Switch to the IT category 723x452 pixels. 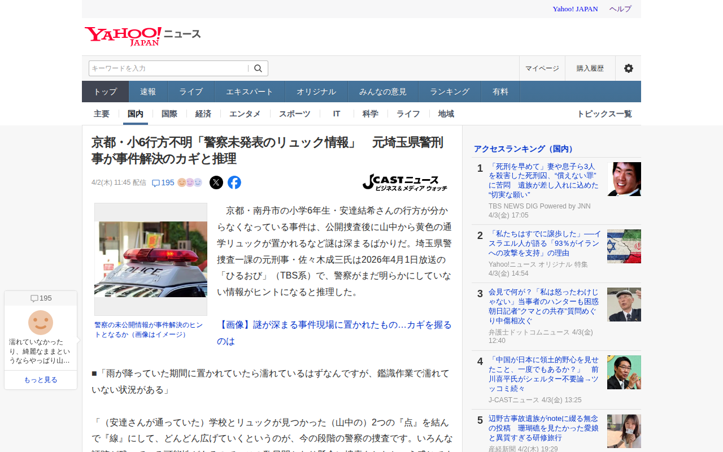tap(337, 114)
